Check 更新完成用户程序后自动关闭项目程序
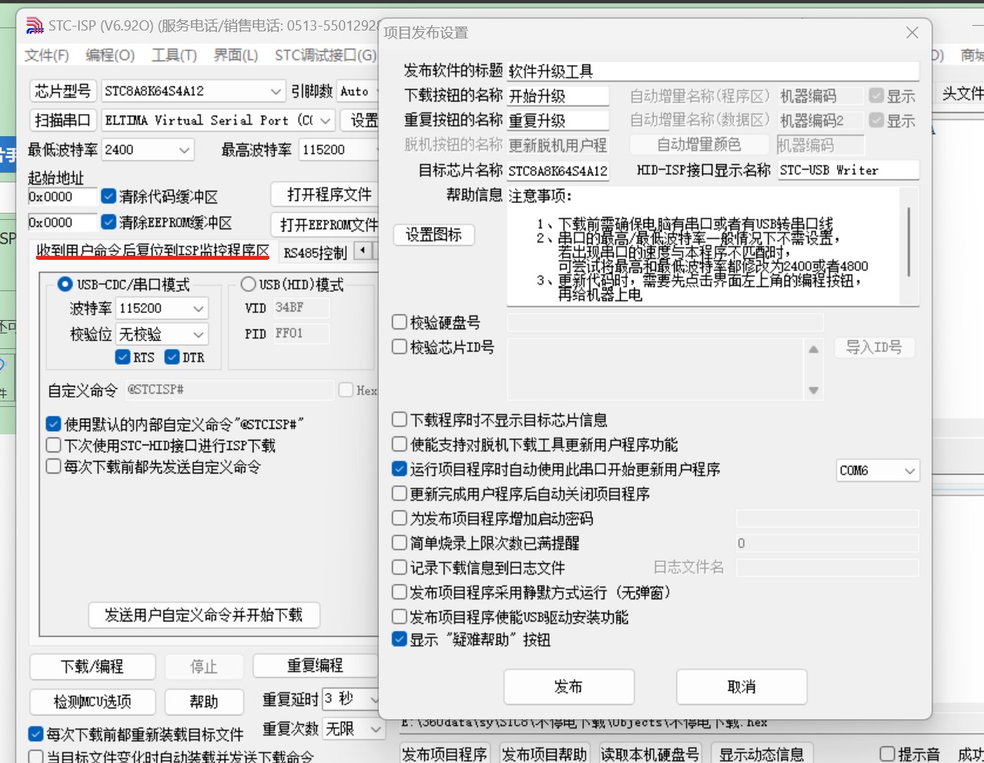This screenshot has height=763, width=984. [x=400, y=494]
